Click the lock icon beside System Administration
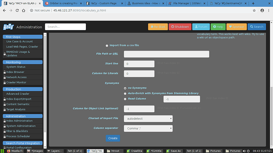This screenshot has width=273, height=153. coord(4,126)
